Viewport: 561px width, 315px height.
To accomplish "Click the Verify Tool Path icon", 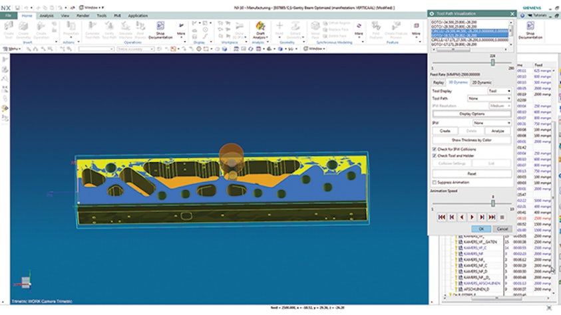I will pos(109,31).
